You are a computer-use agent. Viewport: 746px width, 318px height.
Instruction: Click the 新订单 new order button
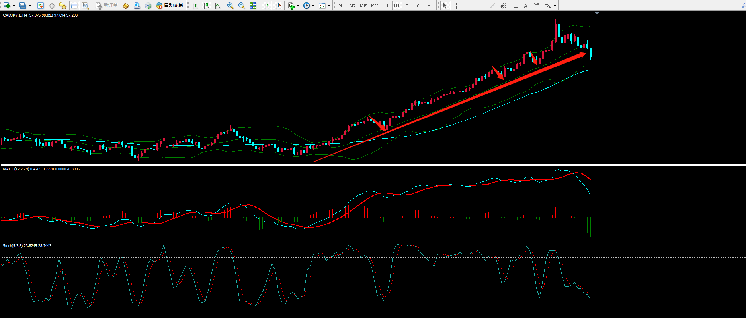[x=107, y=6]
